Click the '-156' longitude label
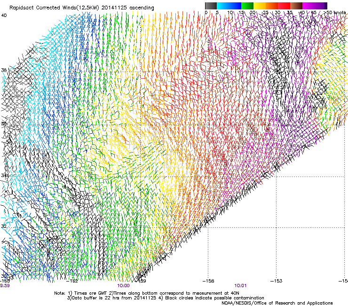This screenshot has width=348, height=306. (208, 281)
